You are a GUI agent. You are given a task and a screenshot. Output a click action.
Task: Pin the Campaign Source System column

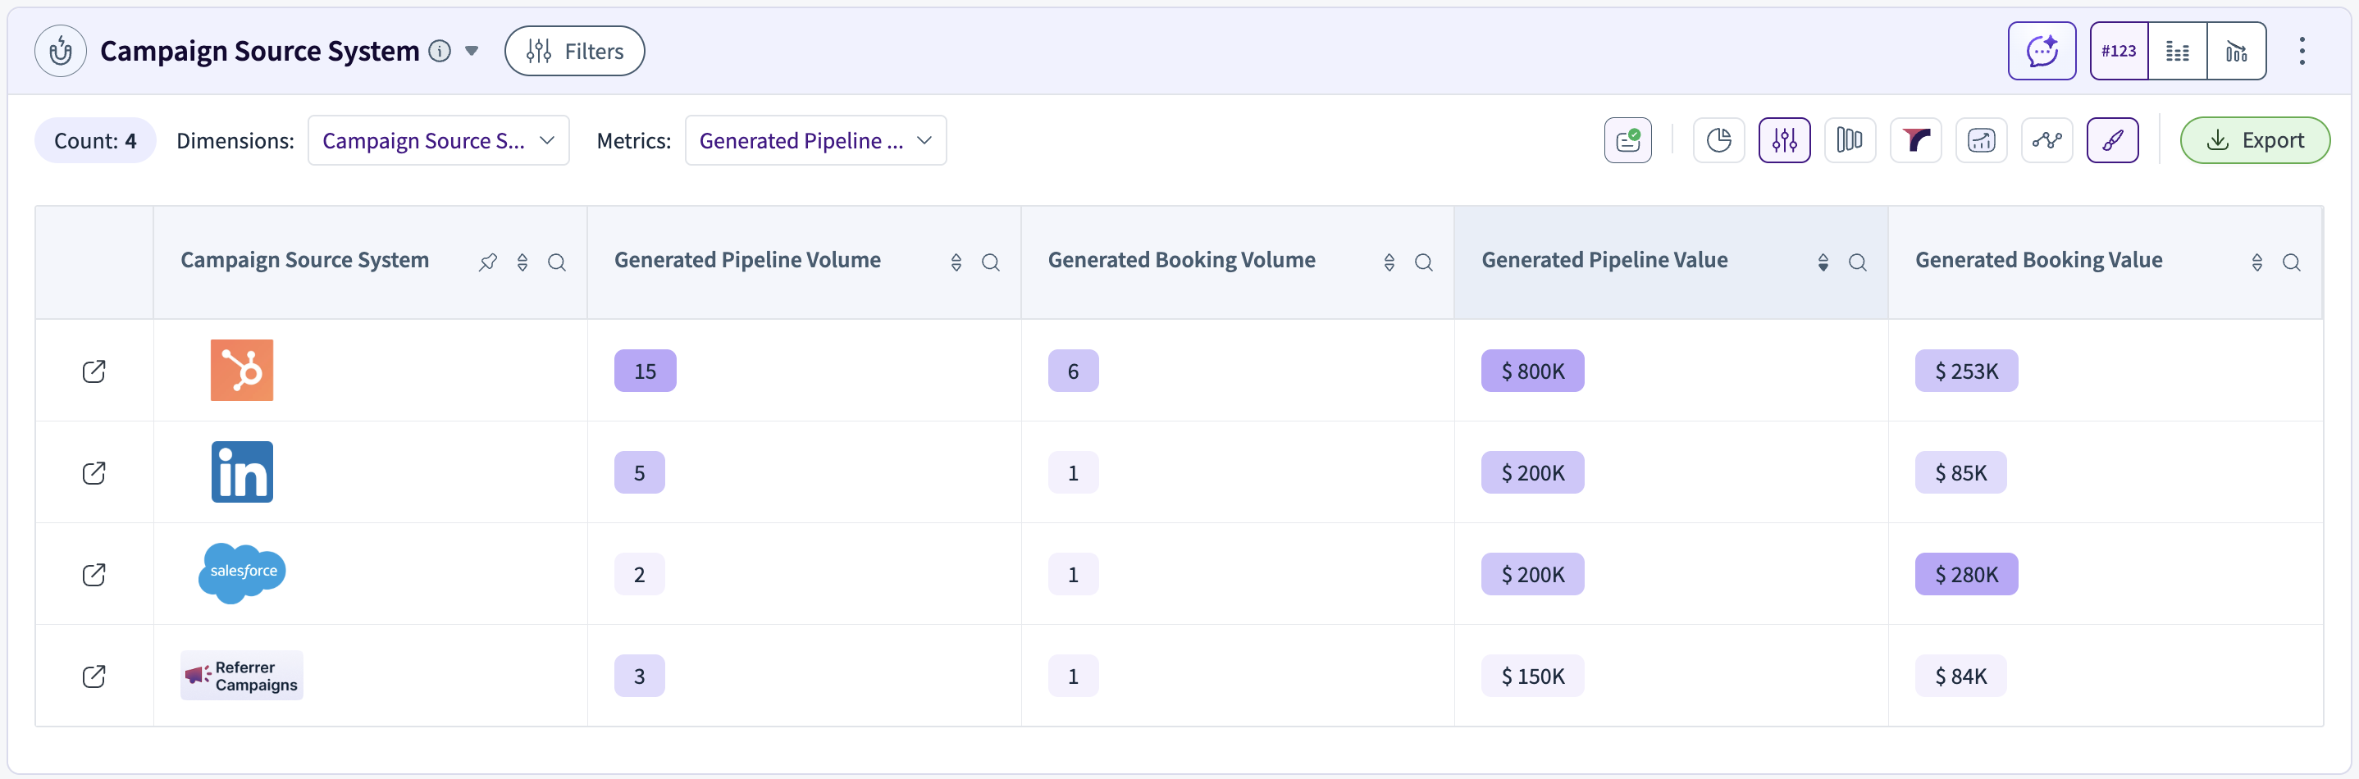click(x=488, y=262)
